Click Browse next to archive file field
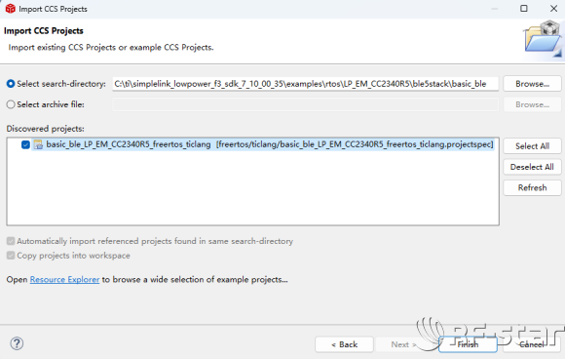 tap(532, 104)
